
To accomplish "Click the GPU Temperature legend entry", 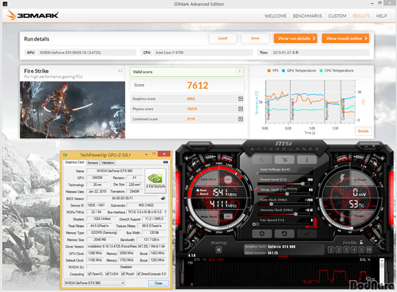I will (299, 70).
